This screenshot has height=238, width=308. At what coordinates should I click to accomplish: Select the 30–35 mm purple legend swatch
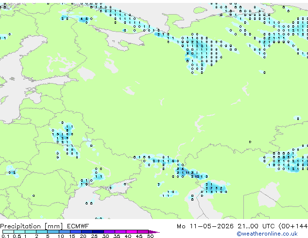pos(109,232)
